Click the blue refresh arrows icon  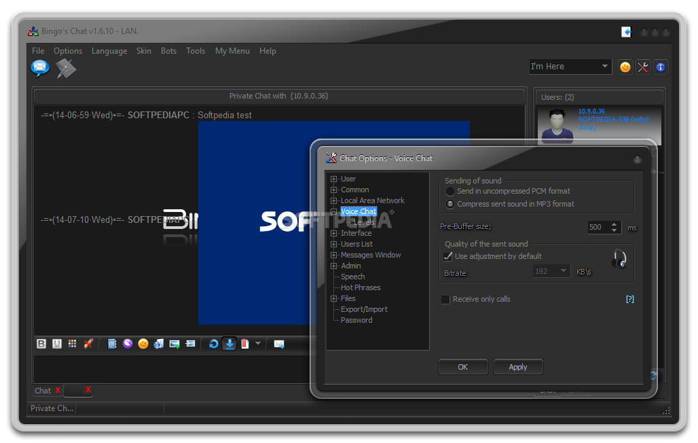click(x=214, y=344)
